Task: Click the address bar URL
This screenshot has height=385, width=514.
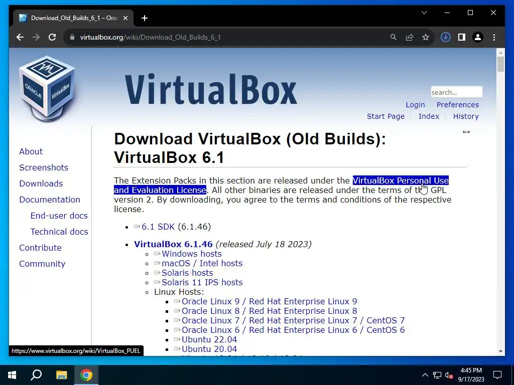Action: click(x=151, y=37)
